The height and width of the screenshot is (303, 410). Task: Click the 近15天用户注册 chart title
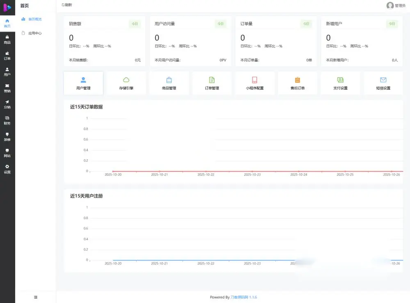point(86,196)
